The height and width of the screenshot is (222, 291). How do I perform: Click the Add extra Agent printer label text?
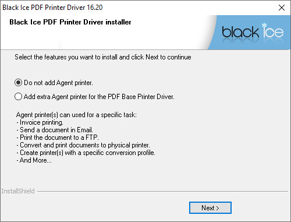(99, 97)
